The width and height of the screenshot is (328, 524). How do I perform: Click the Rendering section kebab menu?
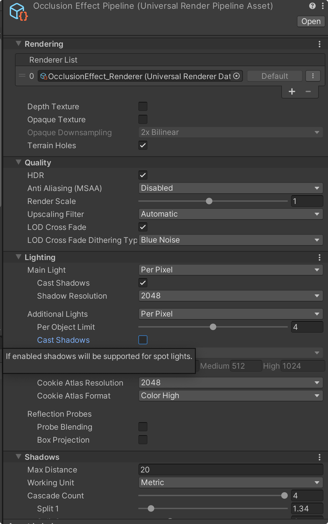pyautogui.click(x=320, y=44)
